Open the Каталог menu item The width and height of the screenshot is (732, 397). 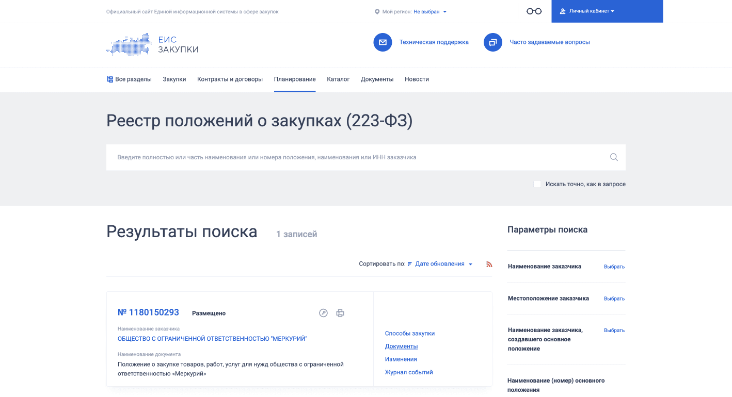click(338, 79)
